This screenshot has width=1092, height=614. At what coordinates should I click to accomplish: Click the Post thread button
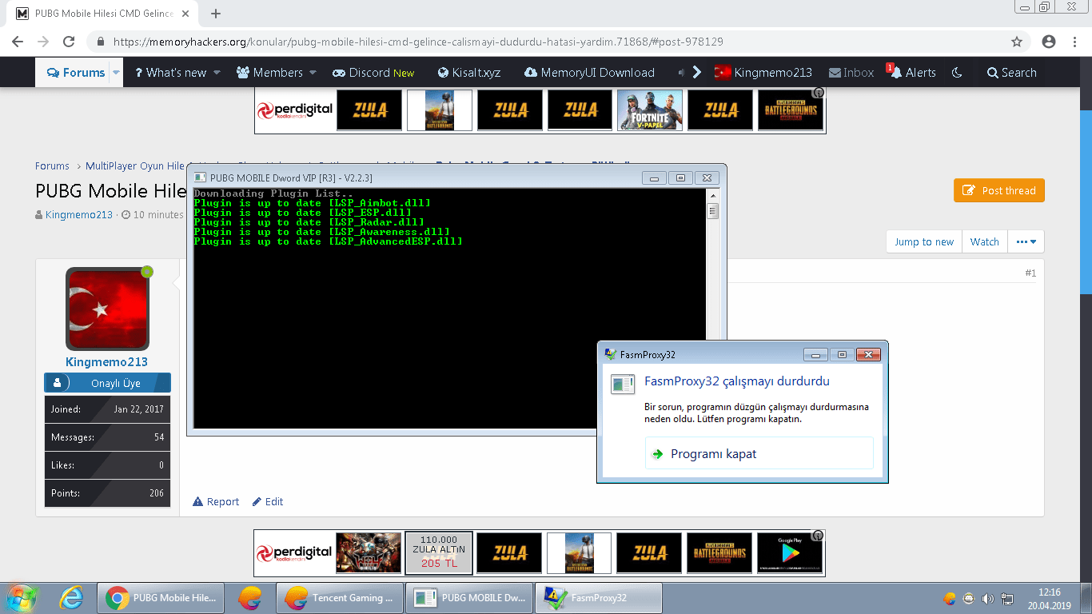[x=998, y=190]
